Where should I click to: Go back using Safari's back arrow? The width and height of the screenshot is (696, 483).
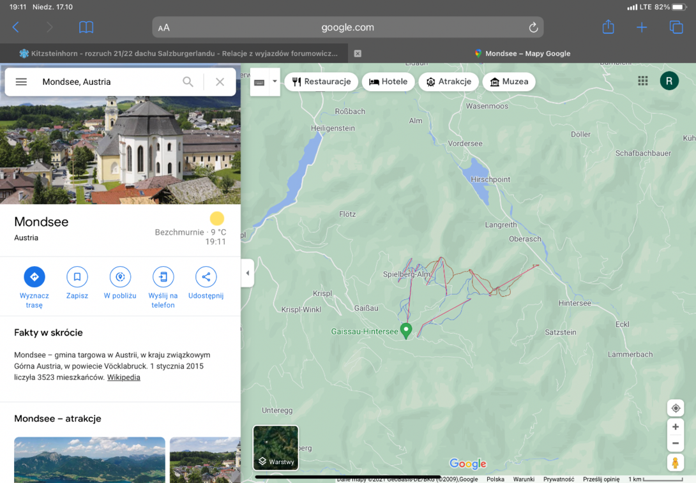point(16,27)
